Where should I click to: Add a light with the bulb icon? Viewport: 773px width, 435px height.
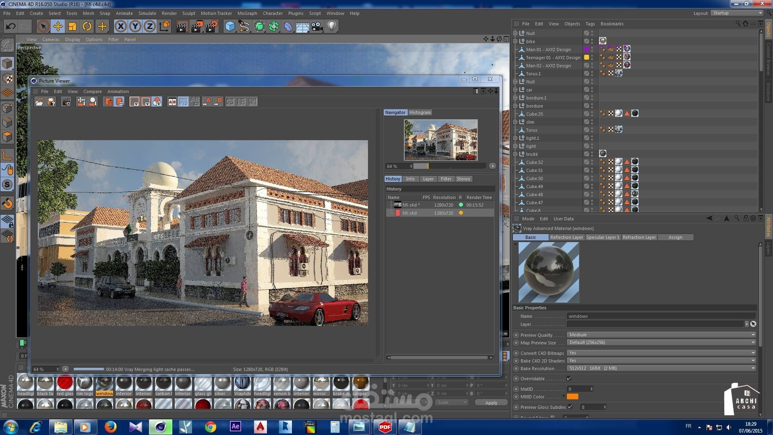pos(331,27)
